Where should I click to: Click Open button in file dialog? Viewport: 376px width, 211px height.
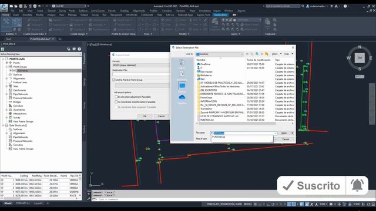tap(284, 133)
